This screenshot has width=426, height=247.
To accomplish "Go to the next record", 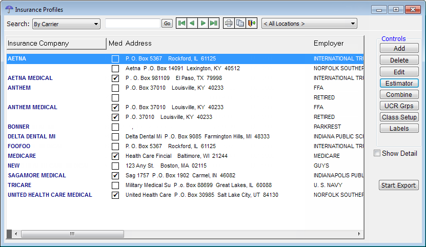I will click(203, 24).
